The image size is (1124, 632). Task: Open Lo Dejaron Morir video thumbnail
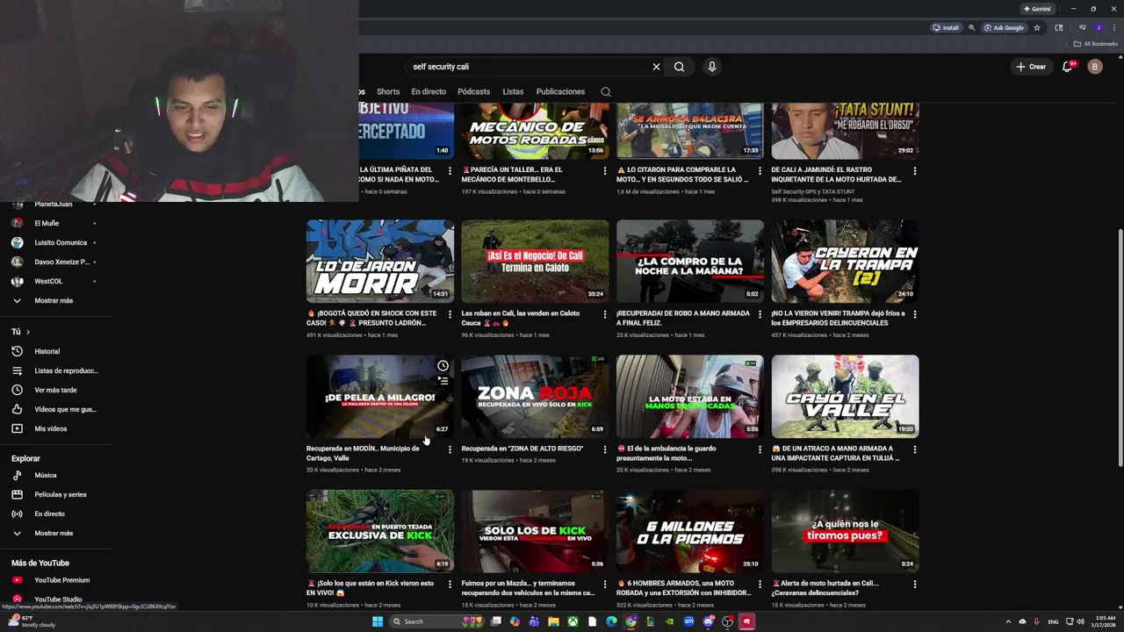tap(380, 261)
